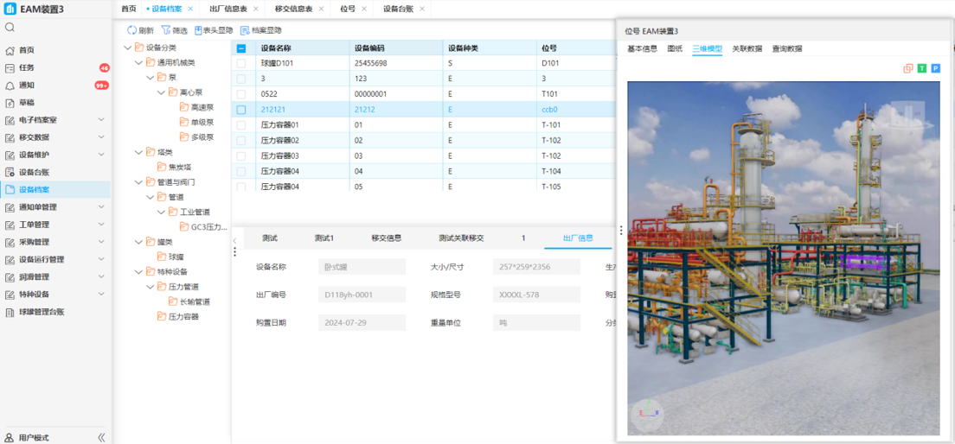
Task: Click the 212121 equipment name link
Action: click(x=272, y=110)
